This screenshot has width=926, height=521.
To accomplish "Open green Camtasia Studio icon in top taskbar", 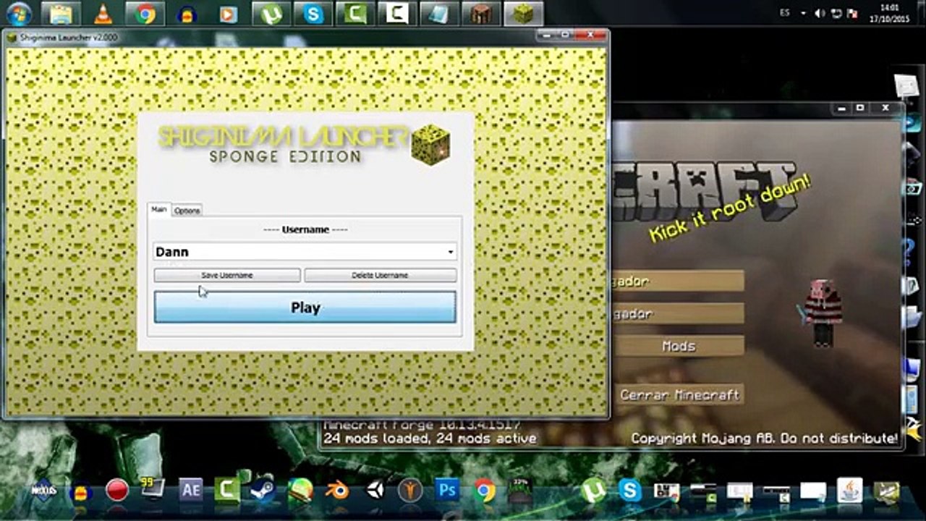I will pyautogui.click(x=354, y=13).
